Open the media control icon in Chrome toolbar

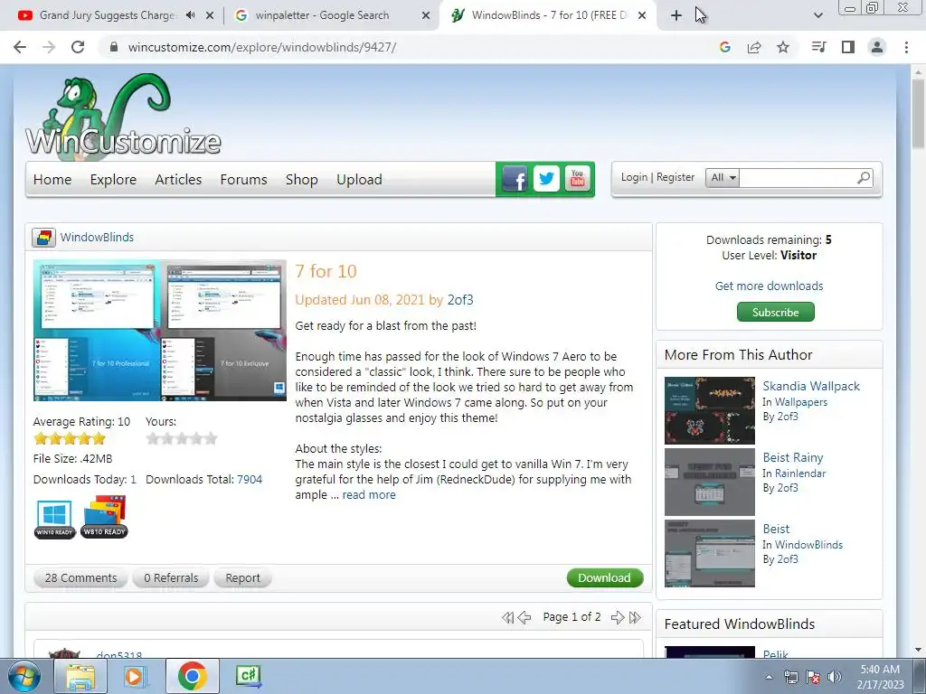pyautogui.click(x=818, y=47)
